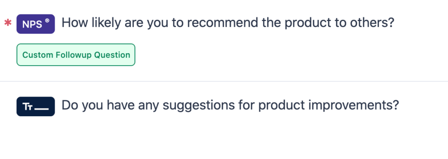
Task: Select the "Do you have any suggestions" question
Action: click(x=230, y=105)
